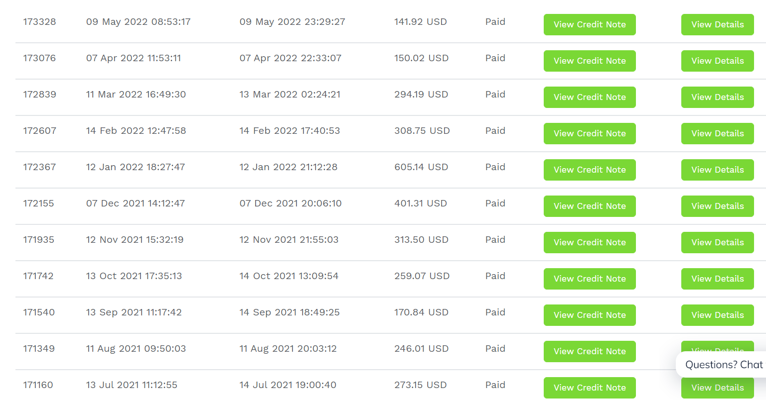
Task: Open details for 12 Nov 2021 invoice
Action: (717, 242)
